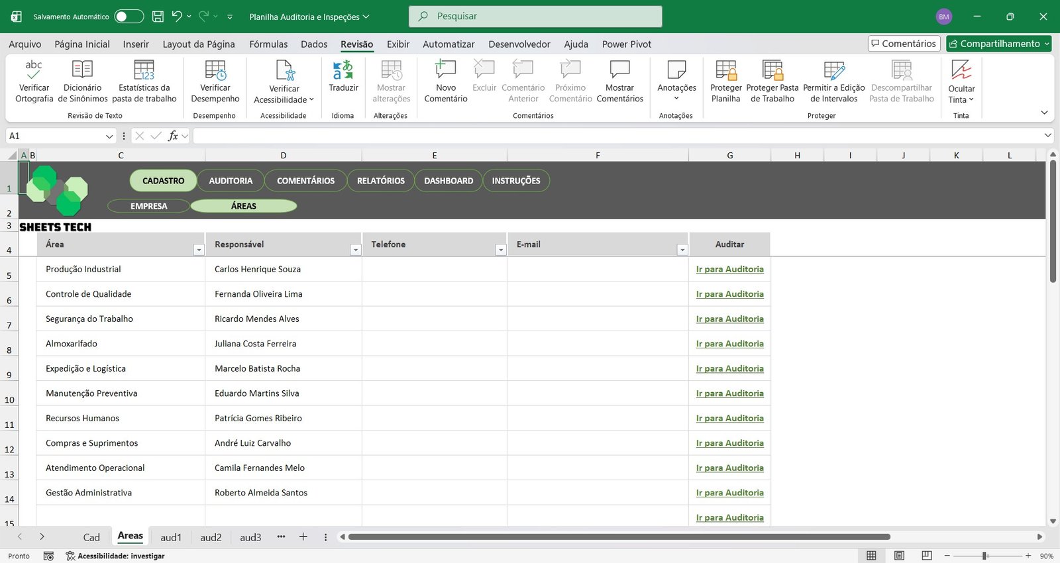Viewport: 1060px width, 563px height.
Task: Select the Recursos Humanos cell
Action: pos(121,419)
